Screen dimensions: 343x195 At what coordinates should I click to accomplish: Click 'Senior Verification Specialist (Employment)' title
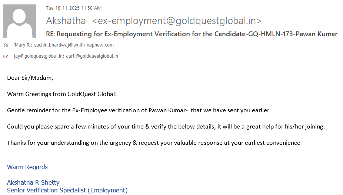[x=67, y=190]
